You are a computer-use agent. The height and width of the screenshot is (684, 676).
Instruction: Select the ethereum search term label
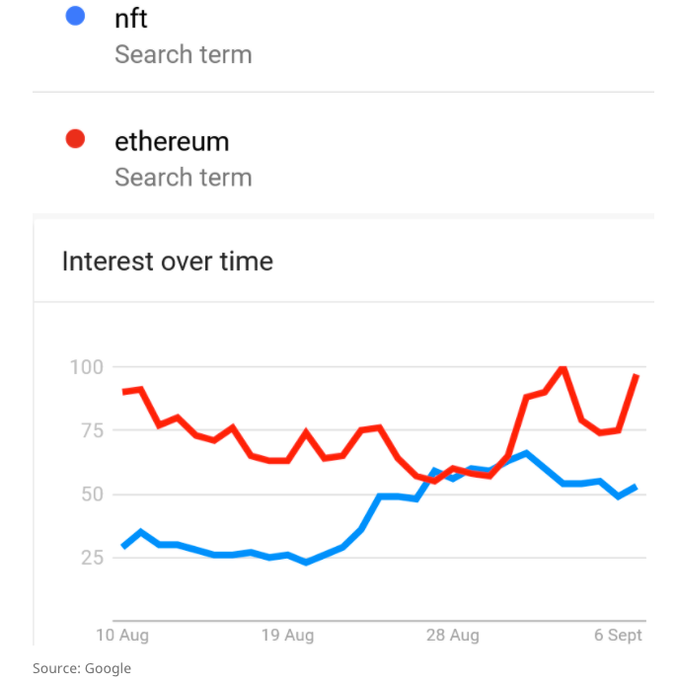pos(172,141)
